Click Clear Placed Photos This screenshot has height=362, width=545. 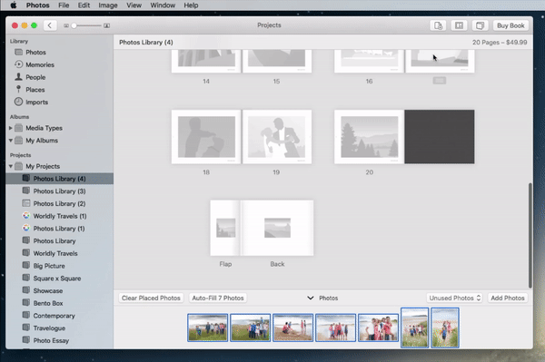[x=151, y=298]
